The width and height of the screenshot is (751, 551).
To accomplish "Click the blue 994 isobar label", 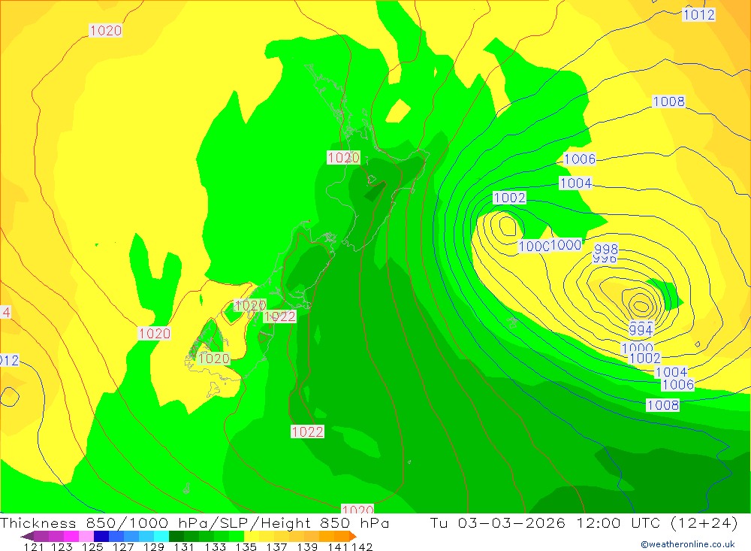I will 641,330.
